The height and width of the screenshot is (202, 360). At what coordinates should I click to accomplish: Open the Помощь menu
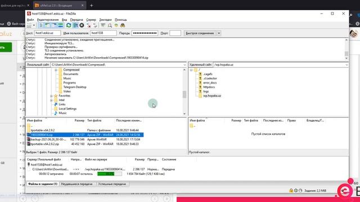point(121,20)
